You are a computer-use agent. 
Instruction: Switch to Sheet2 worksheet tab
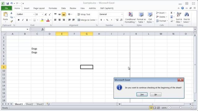(29, 104)
